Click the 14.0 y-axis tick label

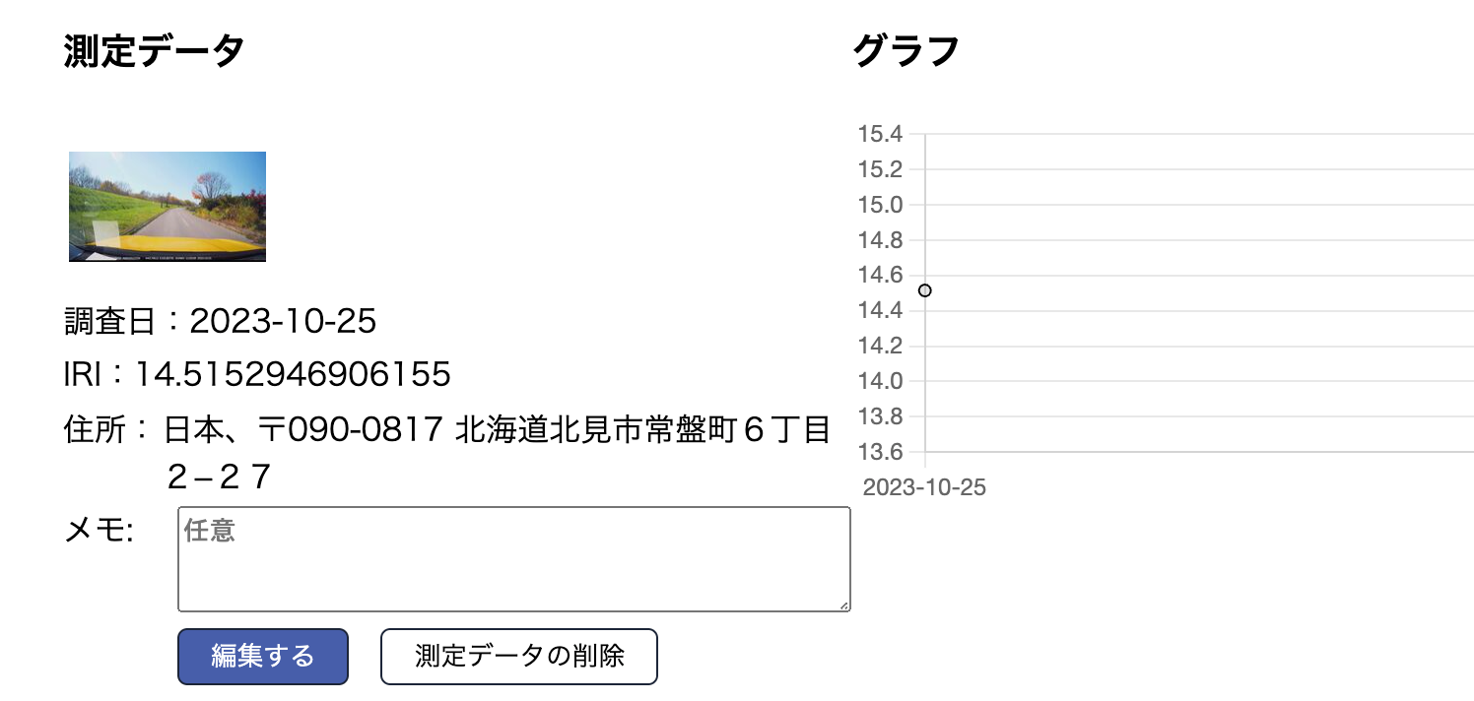tap(880, 381)
